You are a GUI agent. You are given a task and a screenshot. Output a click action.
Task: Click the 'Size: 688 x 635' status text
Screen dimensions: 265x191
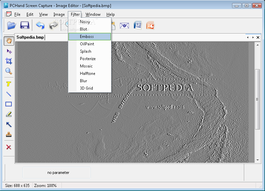[x=17, y=186]
